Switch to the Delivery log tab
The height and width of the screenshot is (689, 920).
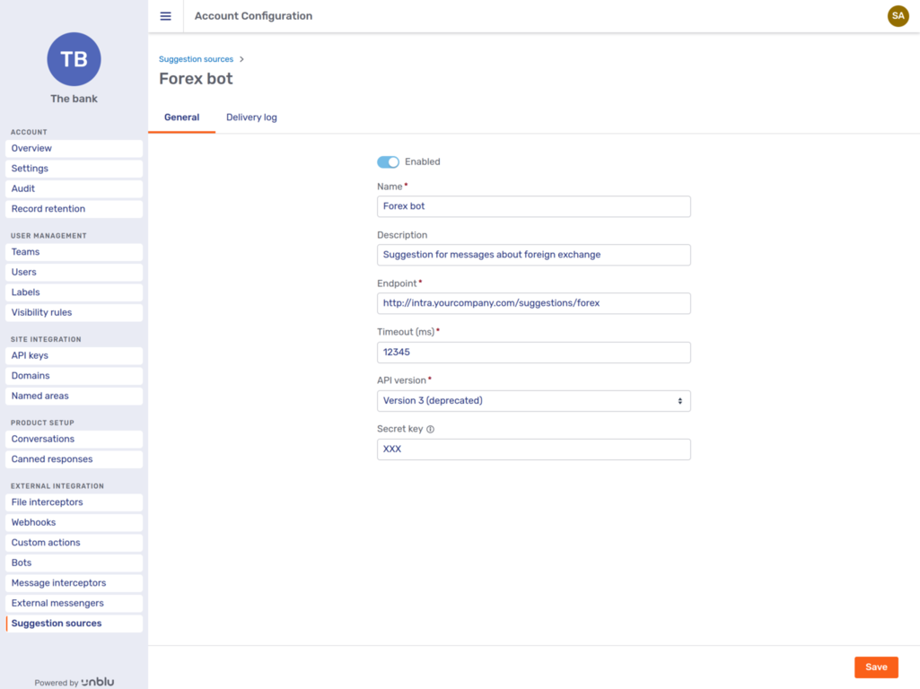point(251,117)
